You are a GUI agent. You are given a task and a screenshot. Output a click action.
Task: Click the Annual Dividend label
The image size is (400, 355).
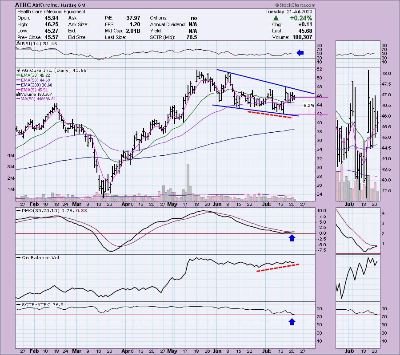point(168,24)
